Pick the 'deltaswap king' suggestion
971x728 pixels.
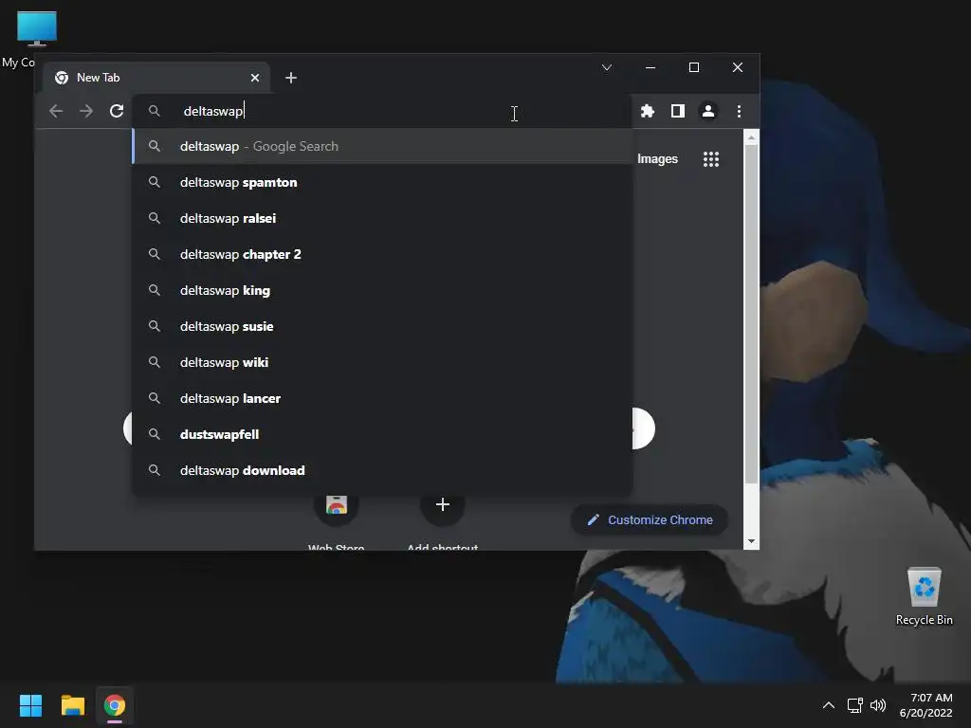[383, 290]
